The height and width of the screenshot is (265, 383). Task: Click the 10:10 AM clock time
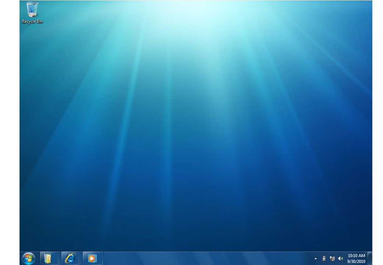click(356, 255)
